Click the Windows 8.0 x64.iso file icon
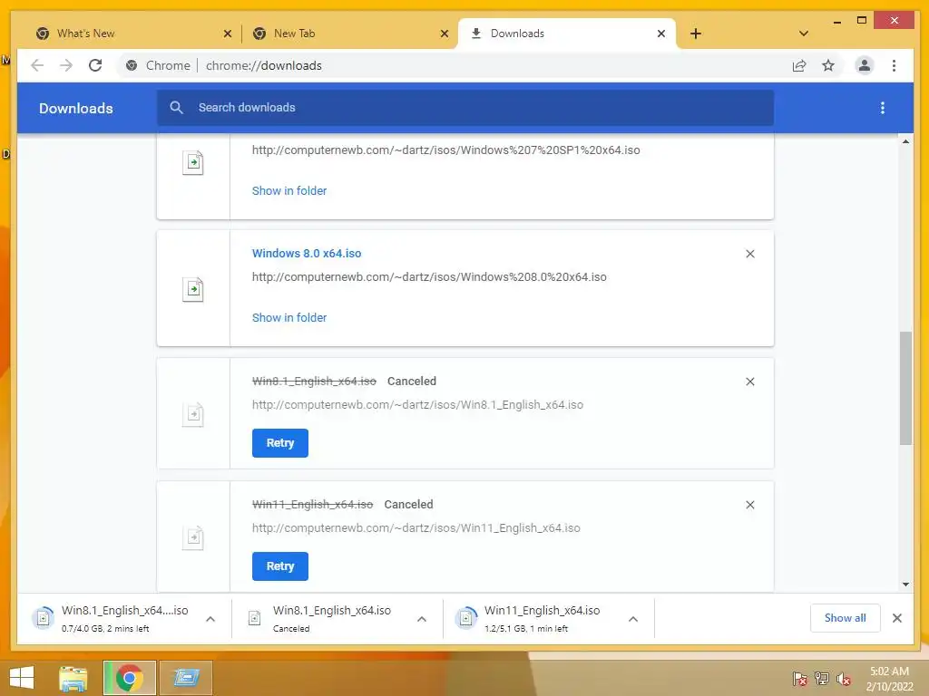Image resolution: width=929 pixels, height=696 pixels. point(193,289)
